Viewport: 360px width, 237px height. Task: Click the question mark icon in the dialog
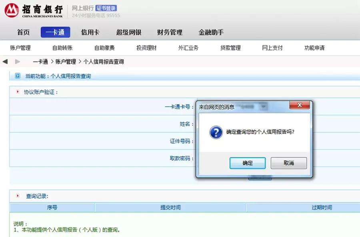(216, 132)
